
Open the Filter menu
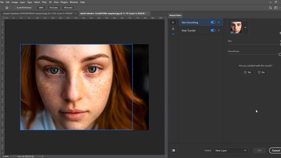tap(44, 2)
